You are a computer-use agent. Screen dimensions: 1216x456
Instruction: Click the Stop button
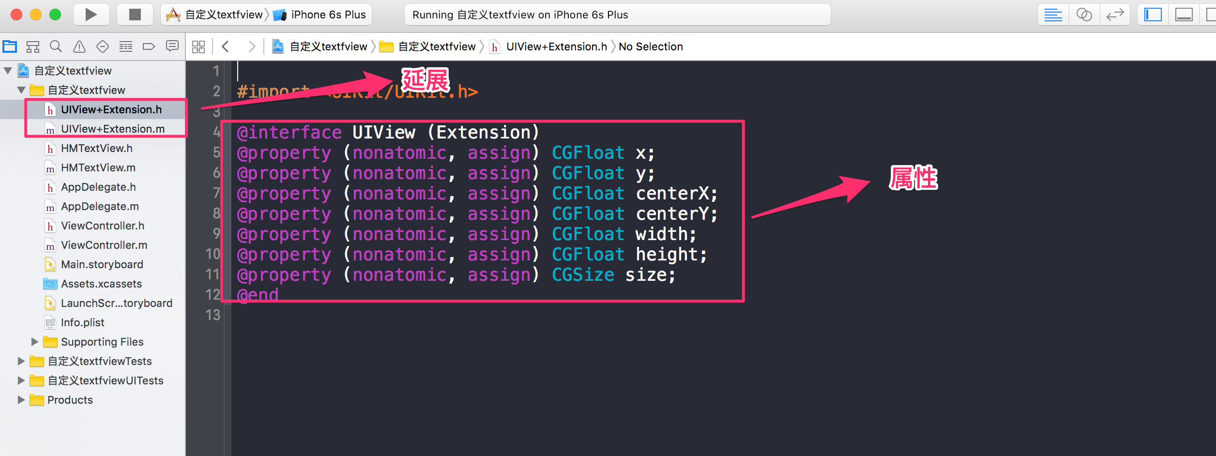click(135, 15)
